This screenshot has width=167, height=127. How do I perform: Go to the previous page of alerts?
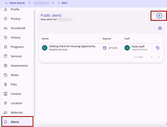152,57
